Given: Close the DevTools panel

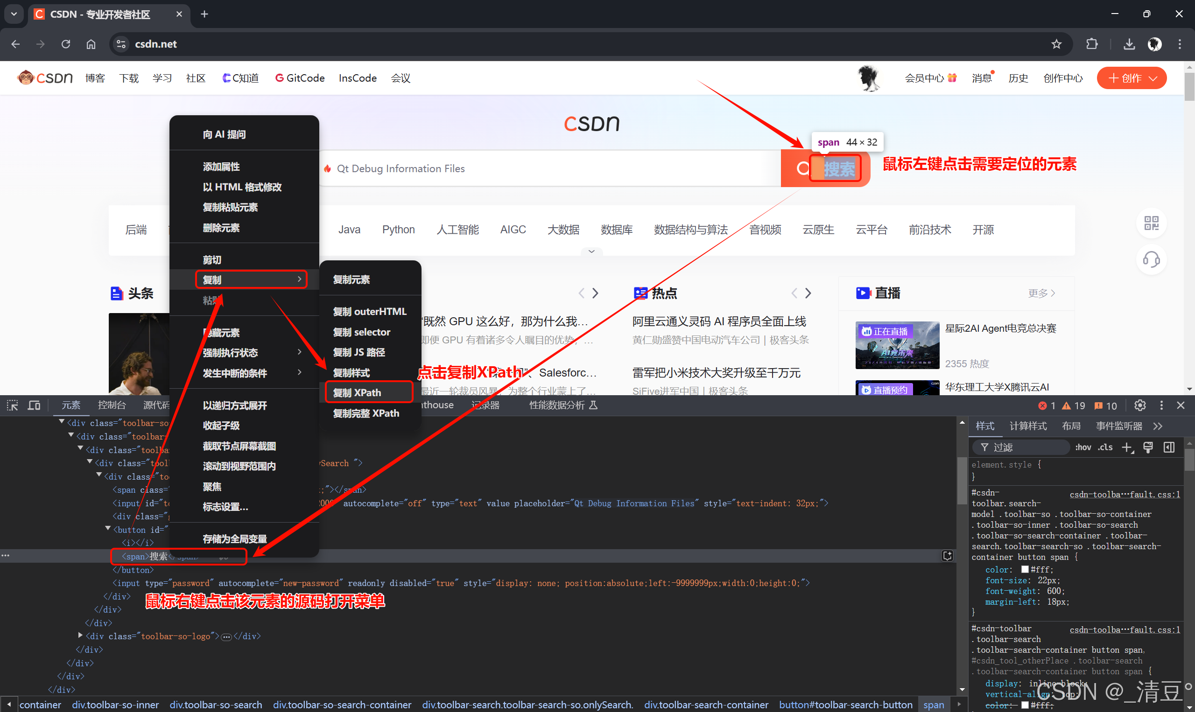Looking at the screenshot, I should 1181,405.
